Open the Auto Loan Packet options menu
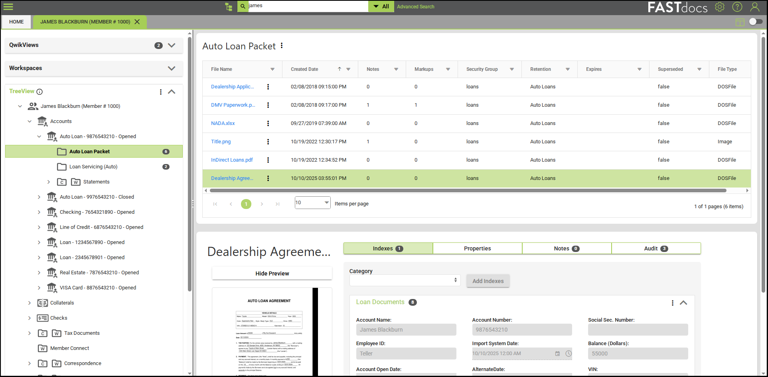 click(282, 46)
